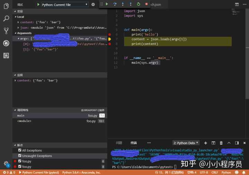Split the terminal panel

pos(213,143)
